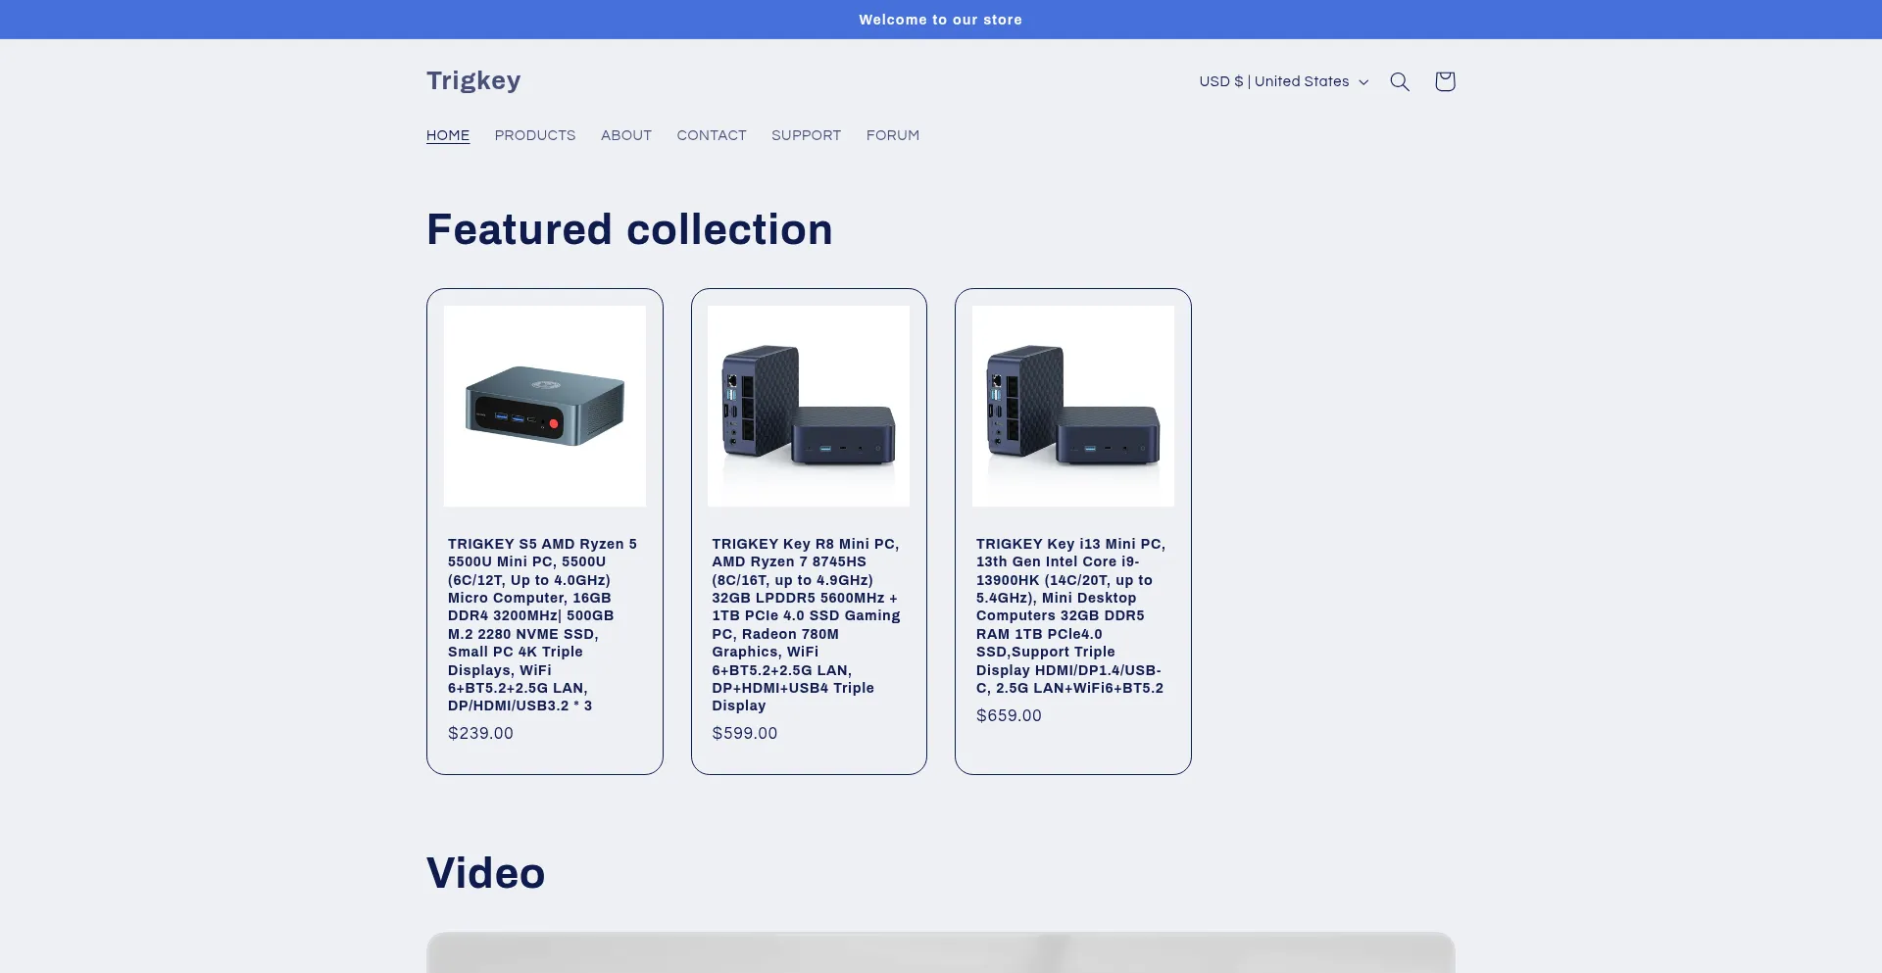Click the $599.00 price
The width and height of the screenshot is (1882, 973).
(x=745, y=733)
